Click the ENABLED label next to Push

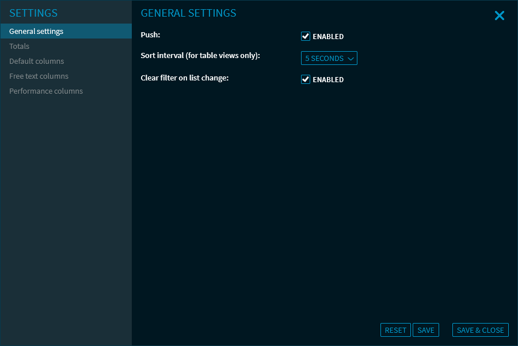pos(328,37)
